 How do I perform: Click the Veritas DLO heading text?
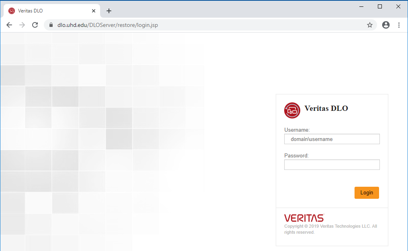click(x=326, y=108)
